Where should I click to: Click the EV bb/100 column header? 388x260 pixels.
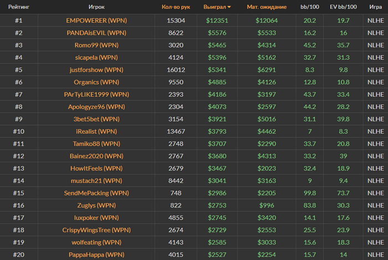(343, 7)
